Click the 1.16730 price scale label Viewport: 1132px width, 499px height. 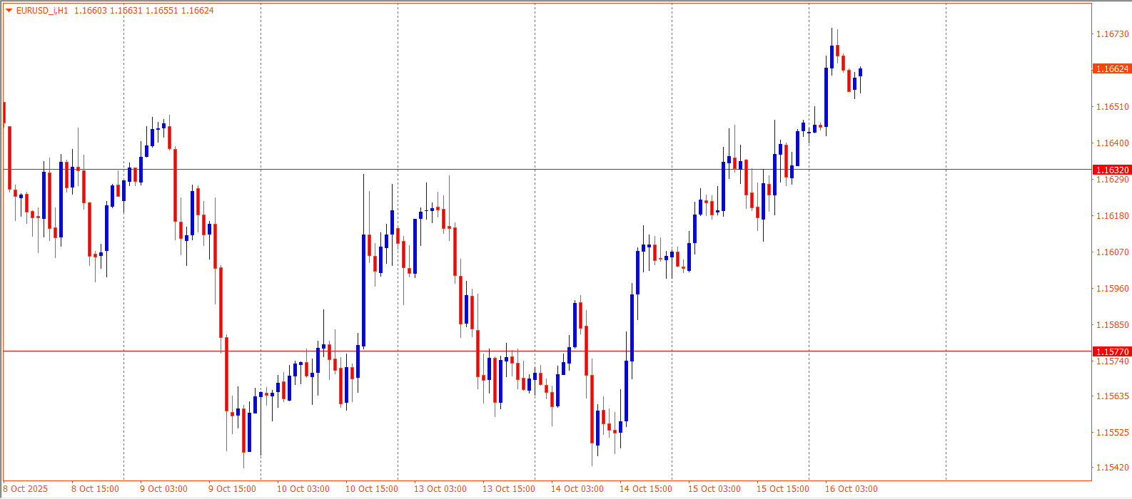point(1112,34)
